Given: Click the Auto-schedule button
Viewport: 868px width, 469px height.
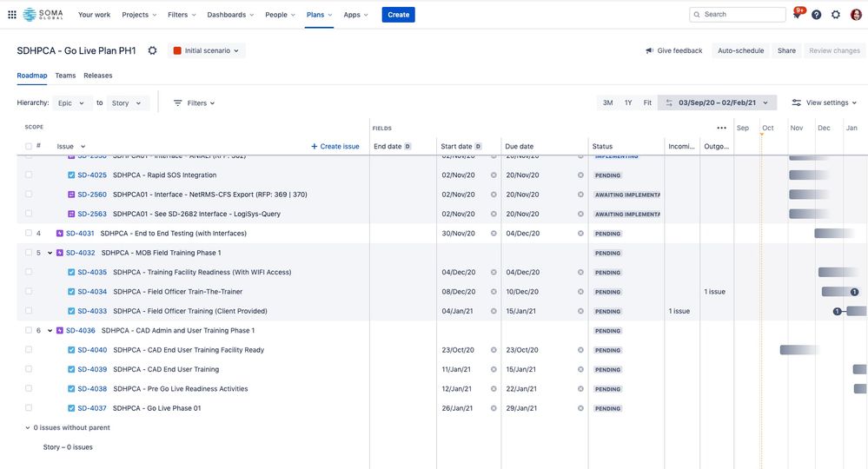Looking at the screenshot, I should [x=740, y=50].
